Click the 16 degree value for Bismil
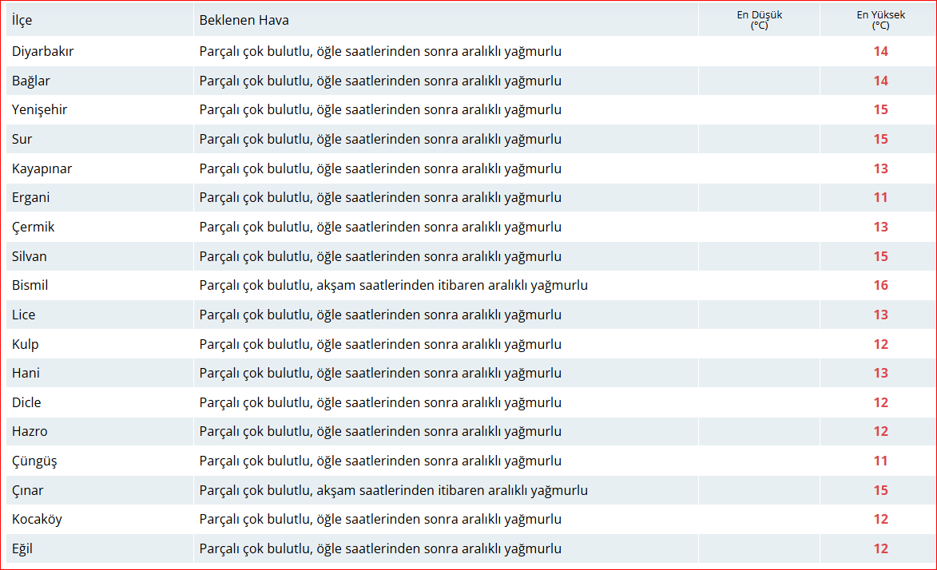The image size is (937, 570). [880, 285]
